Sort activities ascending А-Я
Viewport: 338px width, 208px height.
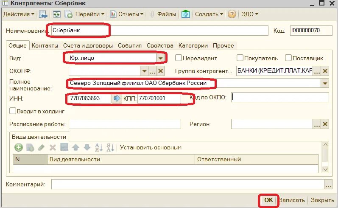(x=99, y=148)
